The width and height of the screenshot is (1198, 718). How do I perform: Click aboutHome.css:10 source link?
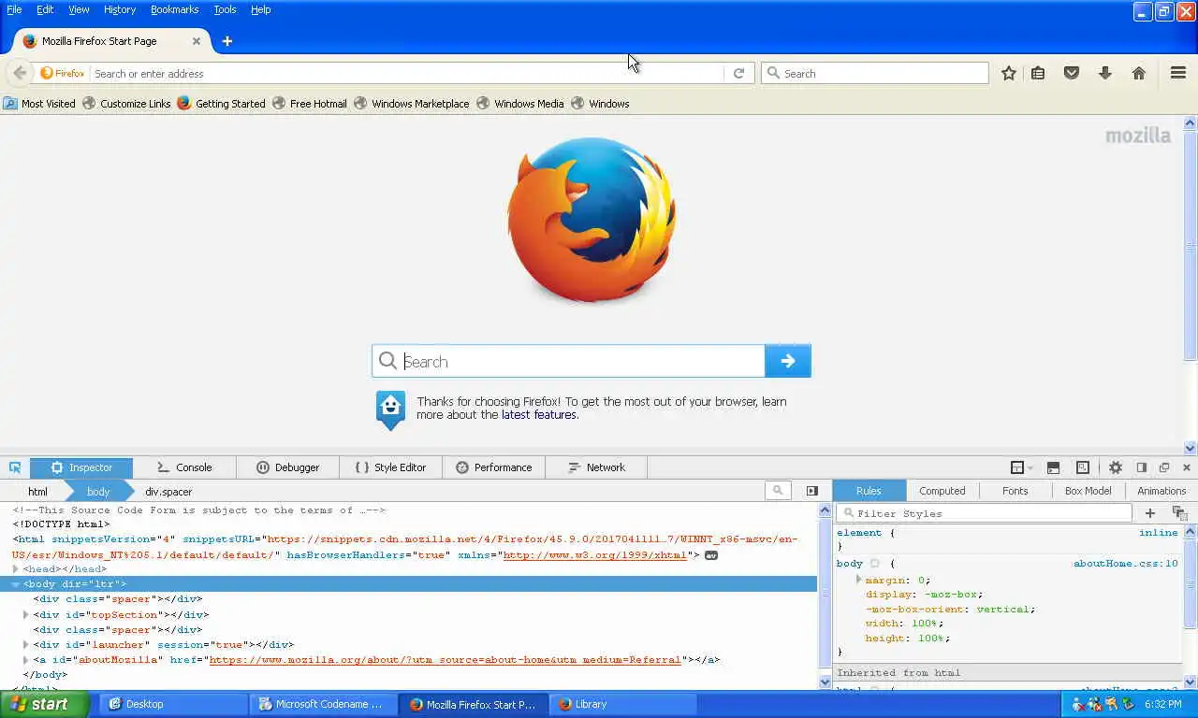click(x=1125, y=564)
